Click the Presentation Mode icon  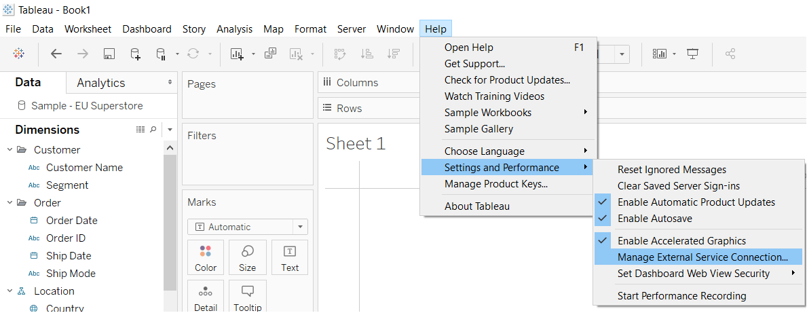(693, 54)
